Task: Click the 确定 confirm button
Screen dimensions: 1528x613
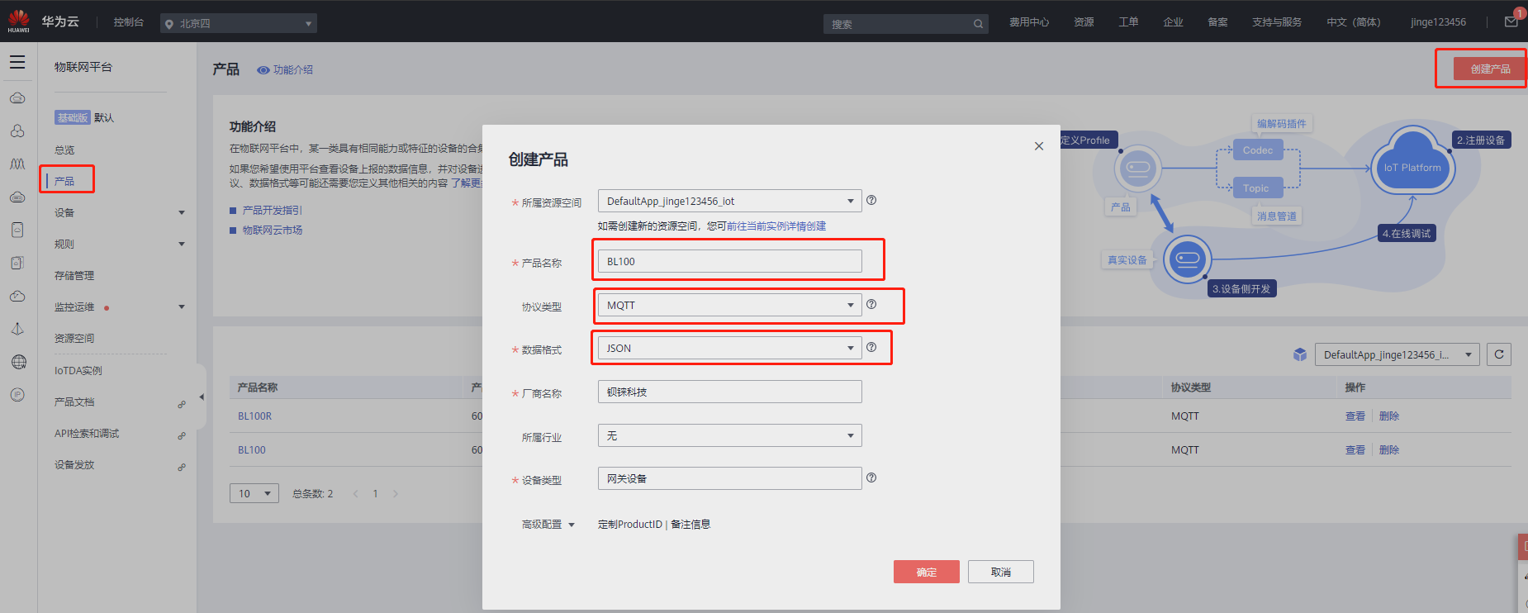Action: coord(927,572)
